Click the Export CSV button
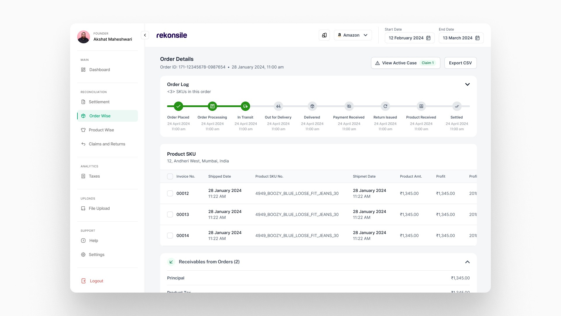Viewport: 561px width, 316px height. (460, 63)
